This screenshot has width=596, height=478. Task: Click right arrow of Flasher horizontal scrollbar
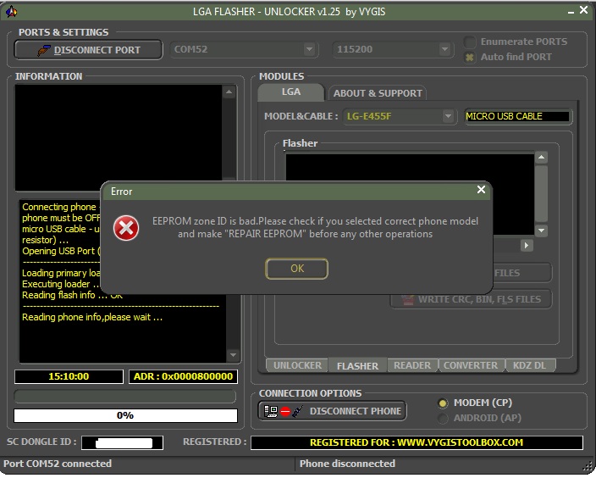coord(527,246)
